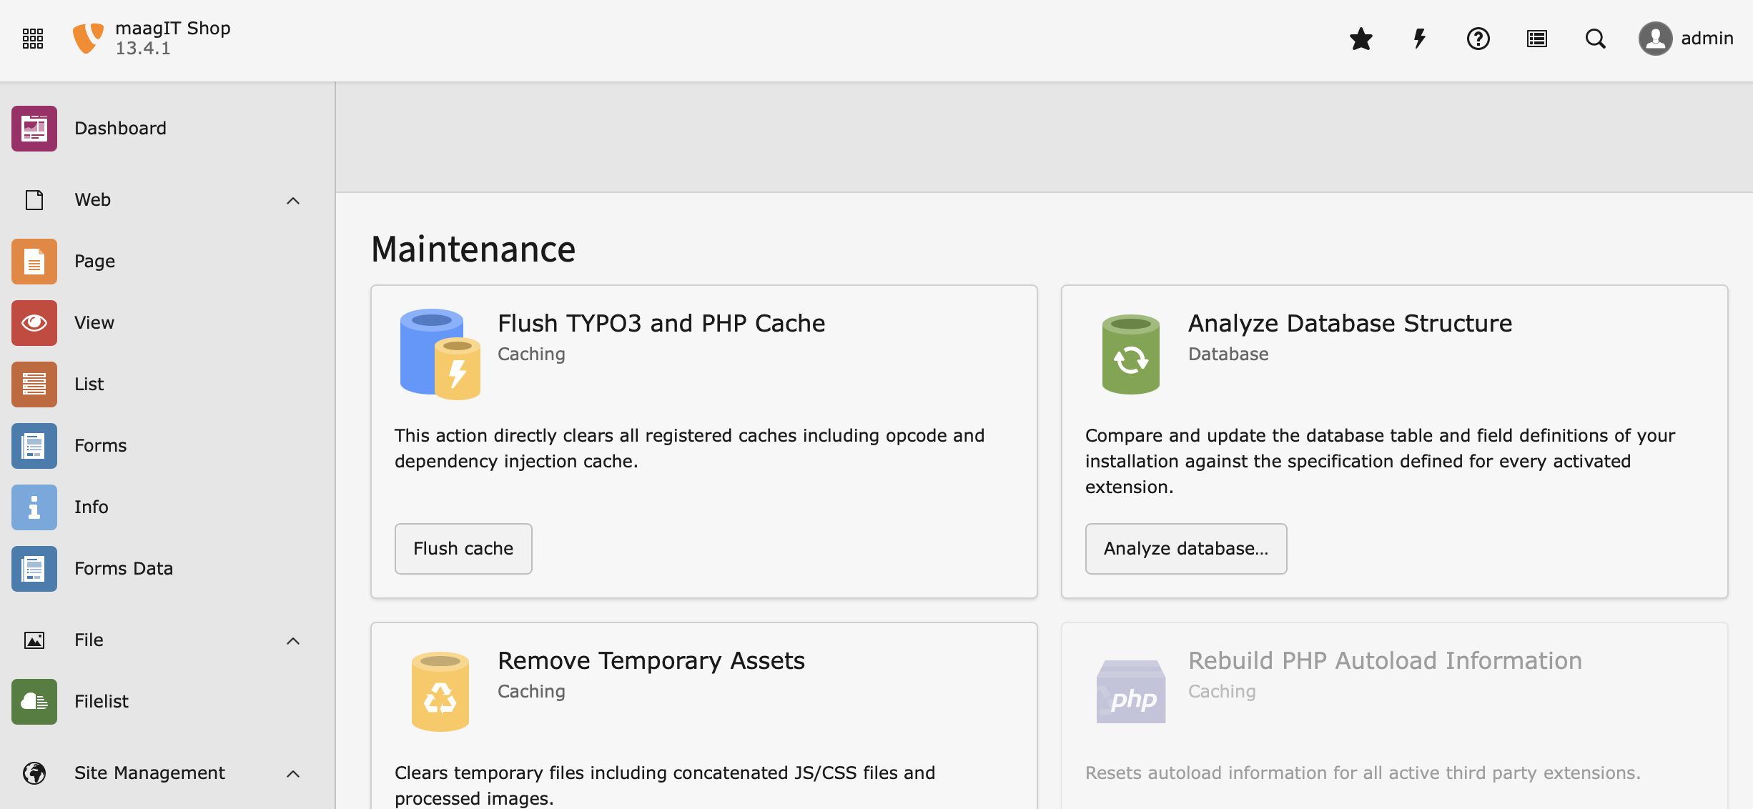This screenshot has height=809, width=1753.
Task: Open the Dashboard module icon
Action: click(34, 129)
